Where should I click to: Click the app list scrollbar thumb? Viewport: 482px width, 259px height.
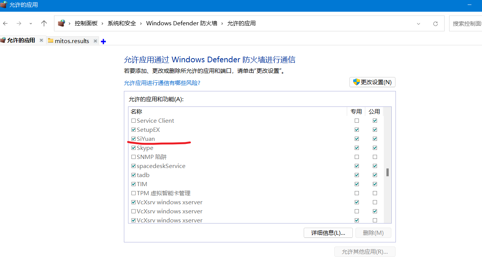tap(388, 173)
